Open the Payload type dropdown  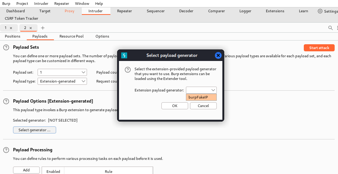point(62,81)
